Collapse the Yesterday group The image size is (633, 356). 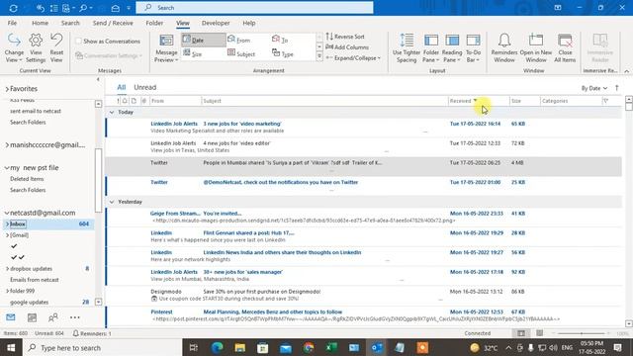click(112, 202)
